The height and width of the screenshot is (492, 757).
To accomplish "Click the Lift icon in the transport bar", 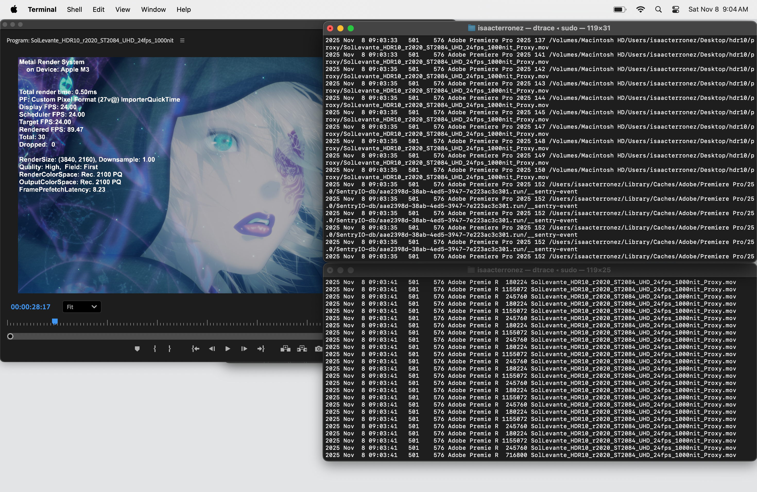I will (286, 349).
